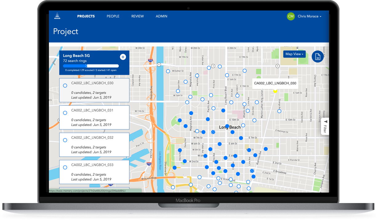
Task: Click the 710 highway shield at top
Action: tap(150, 60)
